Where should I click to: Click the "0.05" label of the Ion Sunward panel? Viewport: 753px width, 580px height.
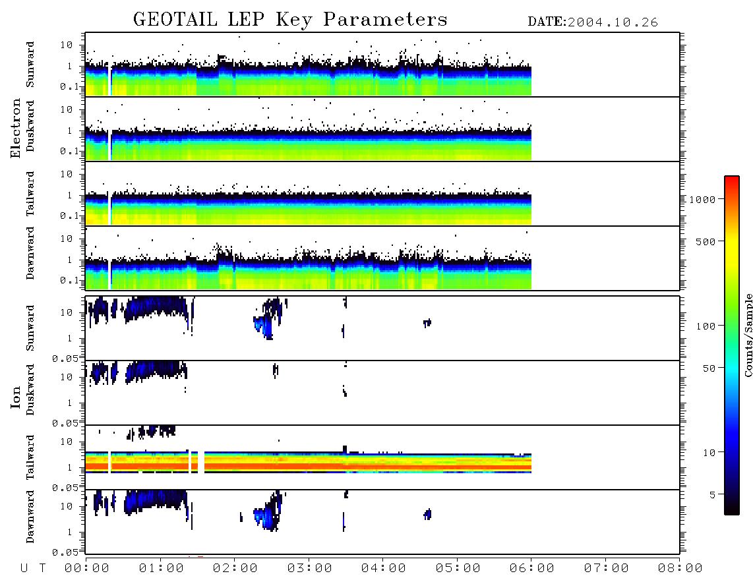65,359
